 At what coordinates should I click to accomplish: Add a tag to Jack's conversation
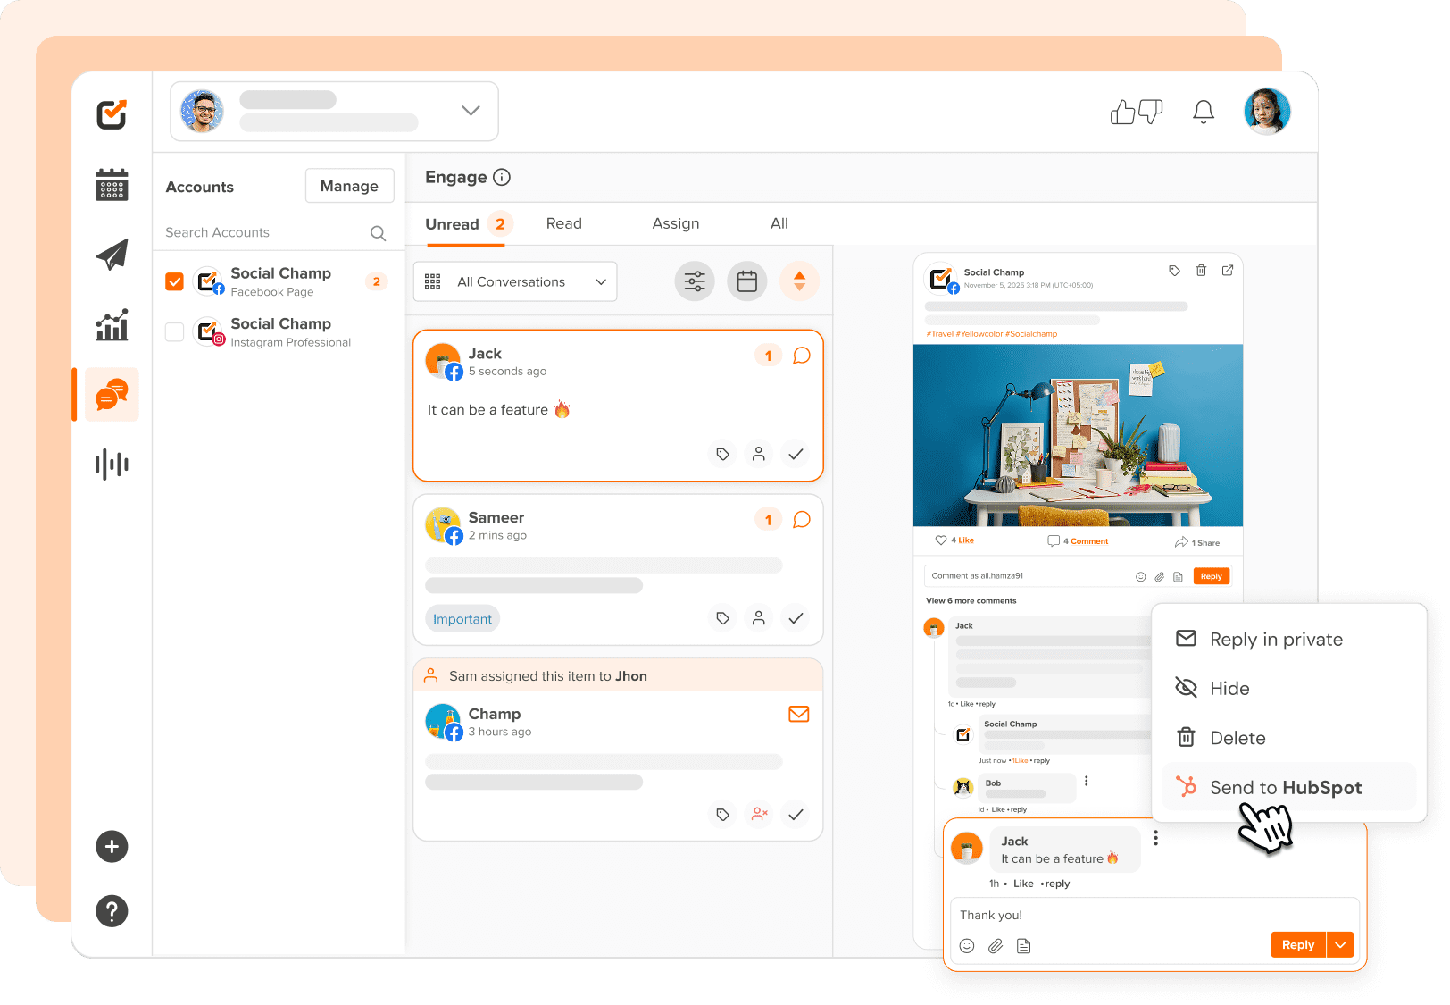tap(721, 454)
